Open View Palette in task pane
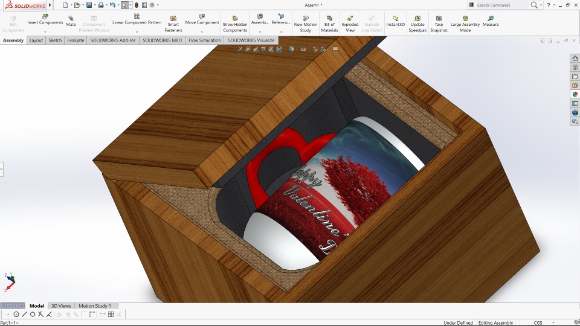This screenshot has width=580, height=326. tap(575, 85)
